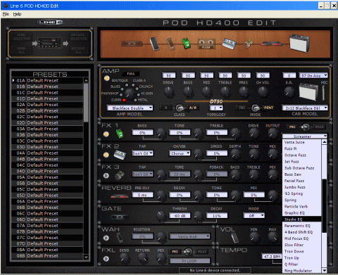
Task: Click the presets list scrollbar down arrow
Action: [86, 257]
